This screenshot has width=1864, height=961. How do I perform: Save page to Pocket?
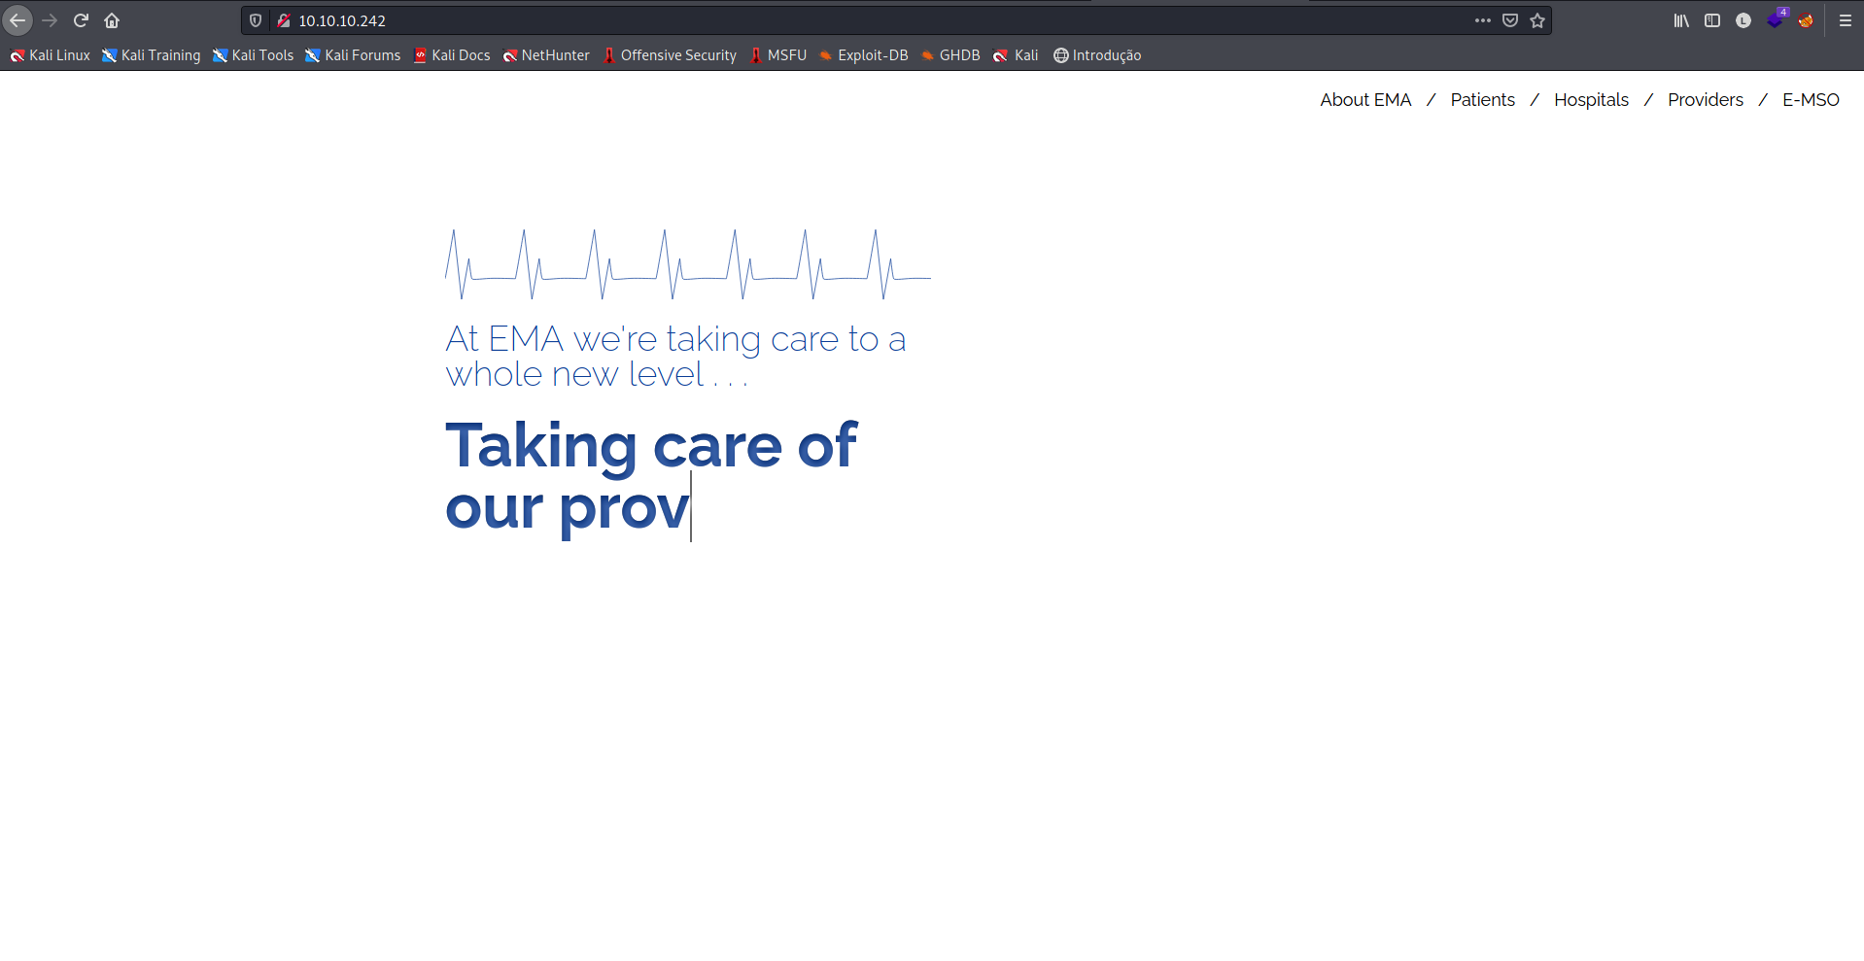click(1510, 20)
